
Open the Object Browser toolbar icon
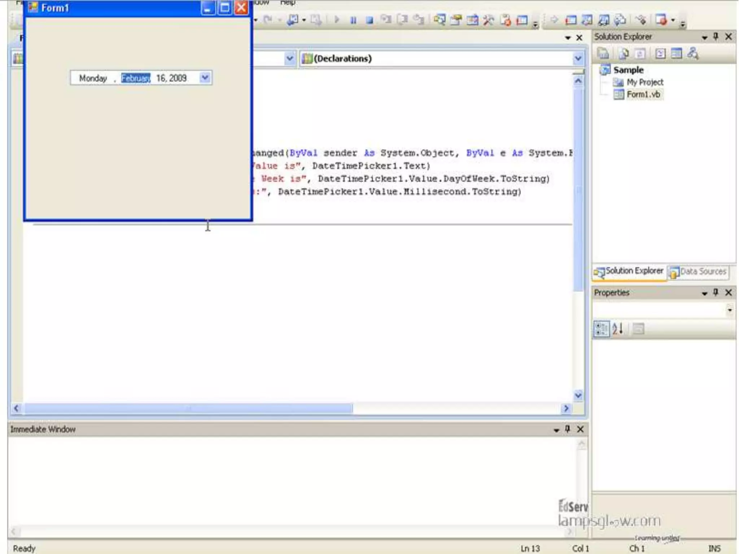tap(472, 20)
